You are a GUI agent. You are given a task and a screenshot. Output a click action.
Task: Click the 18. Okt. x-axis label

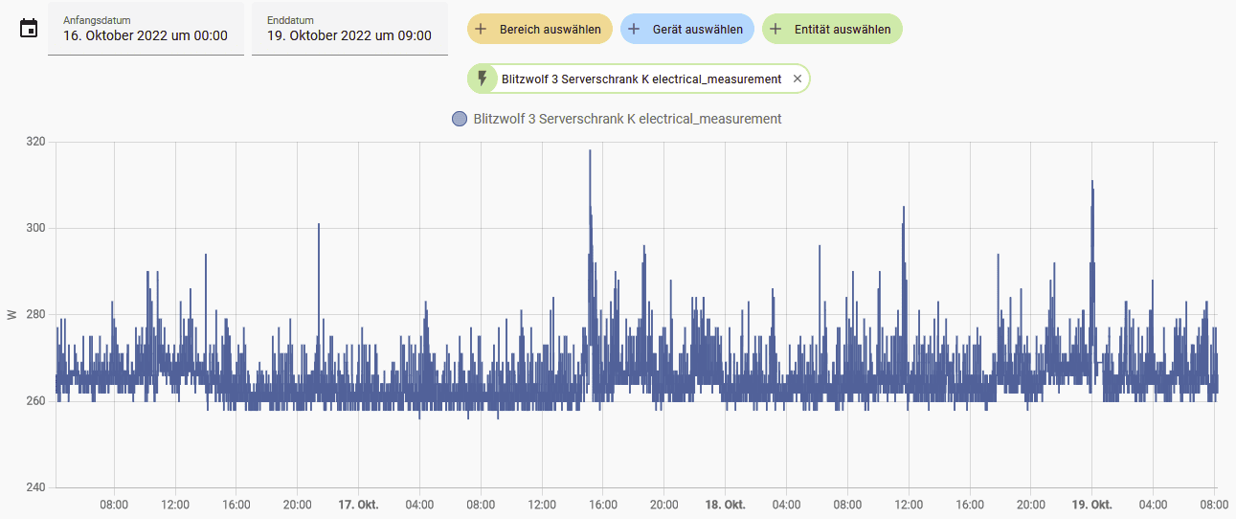point(725,505)
